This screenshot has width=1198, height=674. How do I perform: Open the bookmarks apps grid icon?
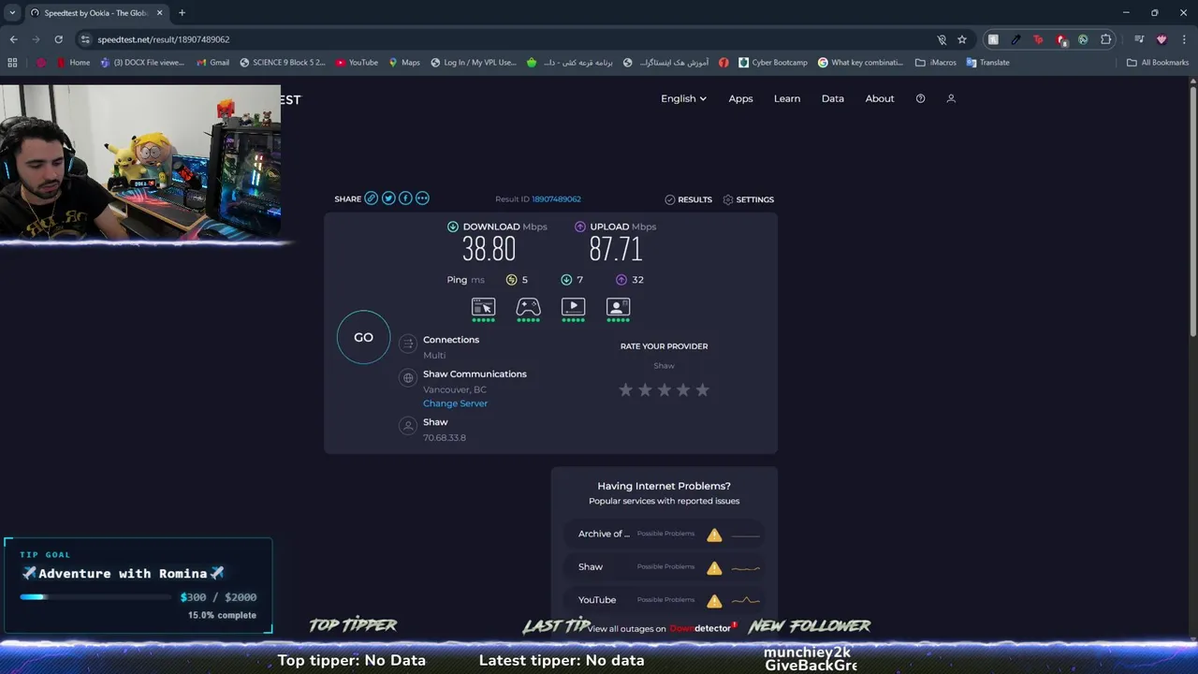12,63
